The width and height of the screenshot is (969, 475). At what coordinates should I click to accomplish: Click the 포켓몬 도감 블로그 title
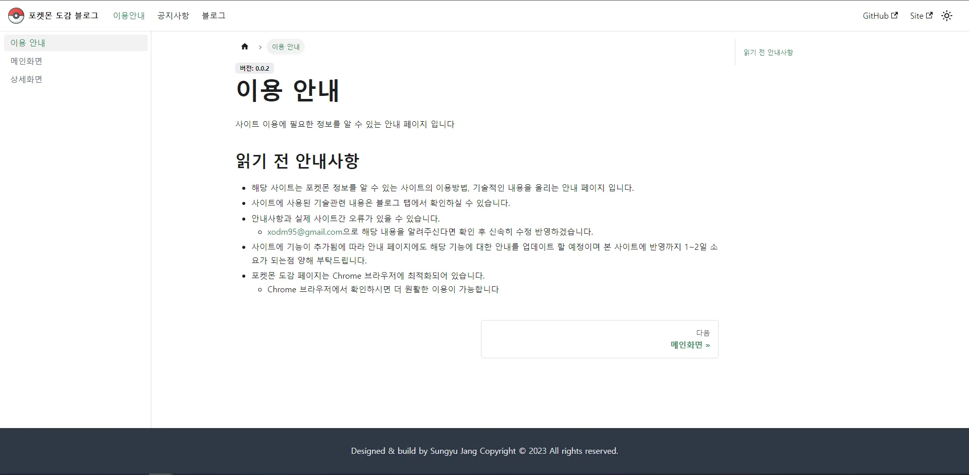tap(64, 15)
